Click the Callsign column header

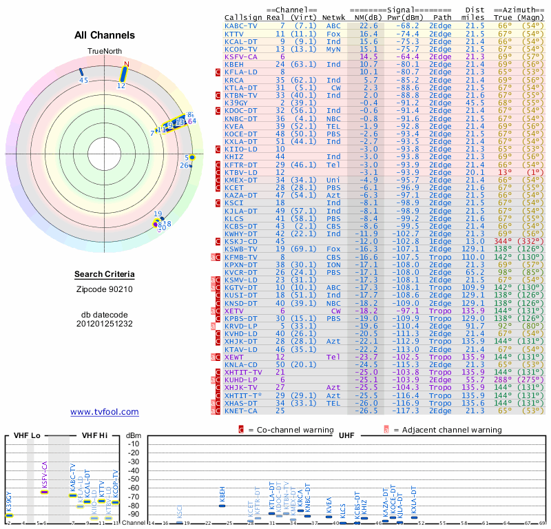(x=243, y=18)
